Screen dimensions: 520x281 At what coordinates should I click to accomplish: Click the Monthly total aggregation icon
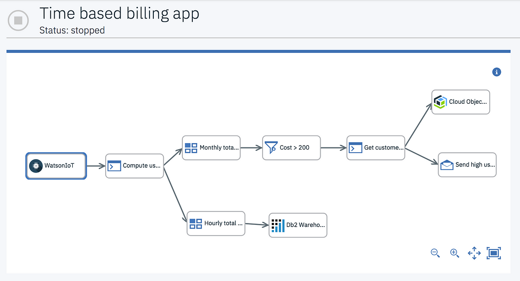(x=191, y=148)
